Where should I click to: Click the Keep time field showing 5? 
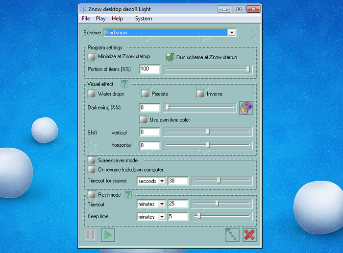178,216
